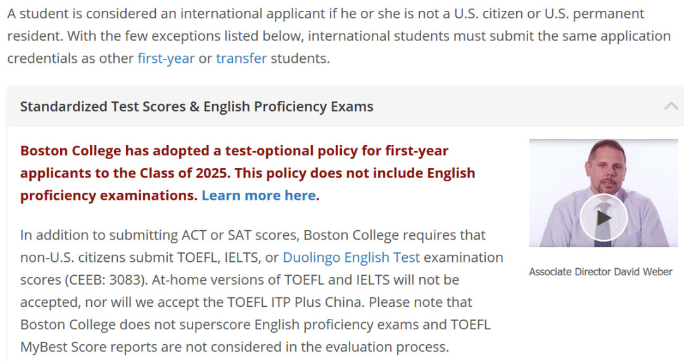Click the Standardized Test Scores accordion header
The width and height of the screenshot is (684, 362).
click(x=345, y=106)
